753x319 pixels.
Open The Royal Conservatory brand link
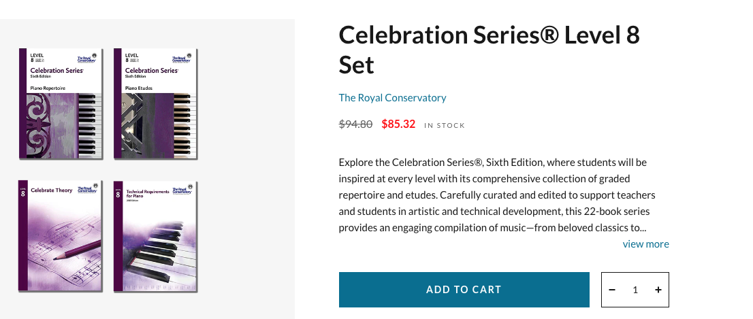click(x=392, y=98)
